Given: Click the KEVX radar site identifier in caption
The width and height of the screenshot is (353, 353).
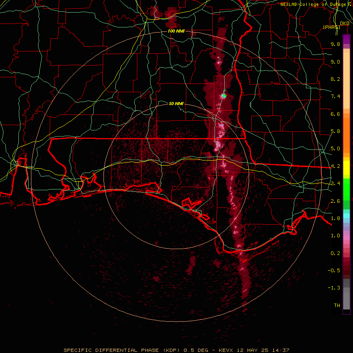Looking at the screenshot, I should 226,350.
